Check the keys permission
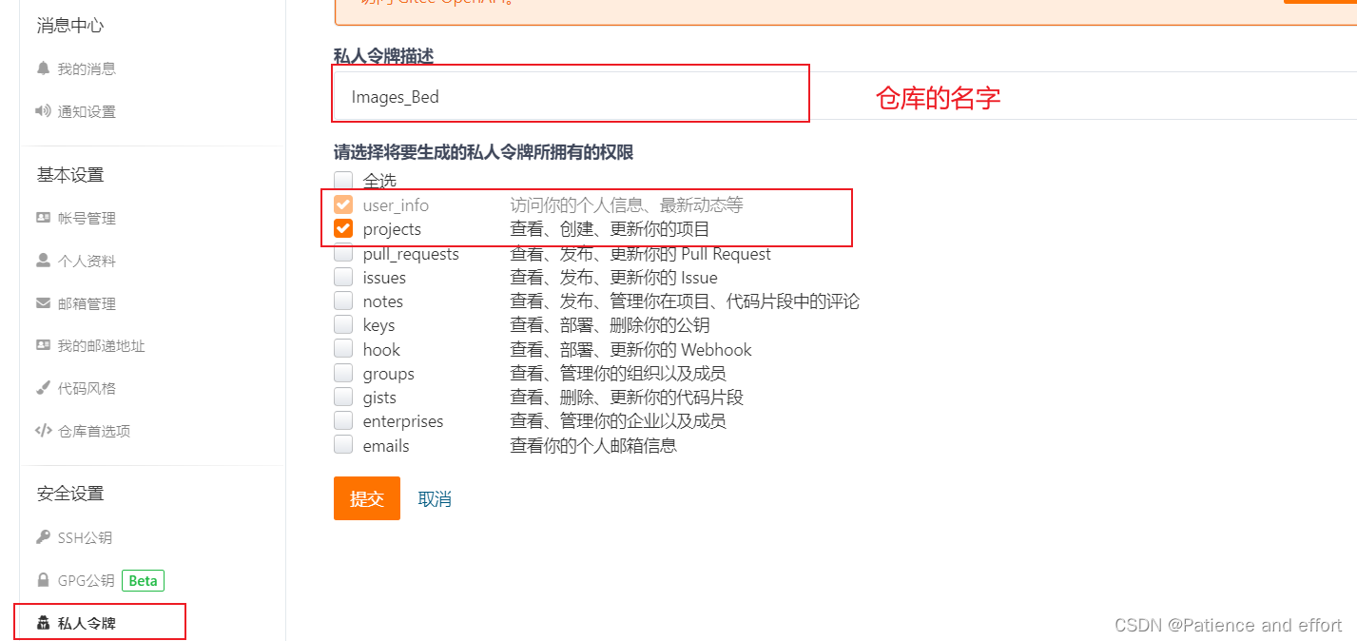 pos(343,324)
